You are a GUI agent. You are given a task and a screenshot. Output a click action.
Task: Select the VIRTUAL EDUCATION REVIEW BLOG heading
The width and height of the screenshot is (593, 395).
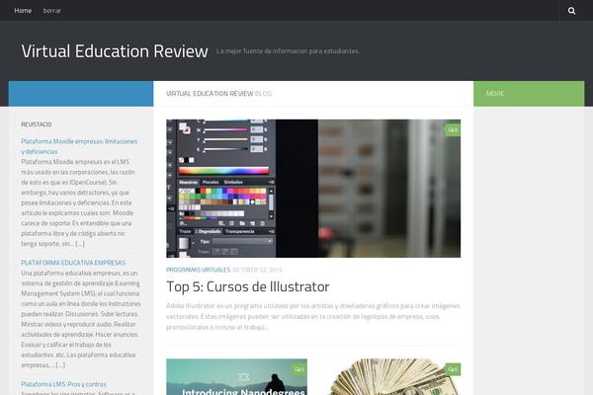pos(219,94)
